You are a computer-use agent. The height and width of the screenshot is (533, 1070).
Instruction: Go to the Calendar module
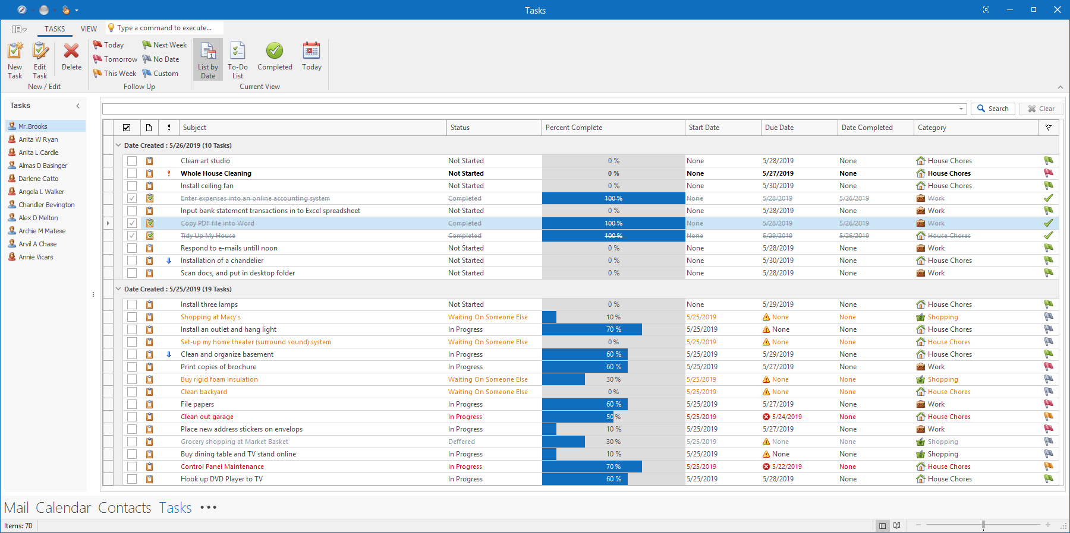coord(63,508)
